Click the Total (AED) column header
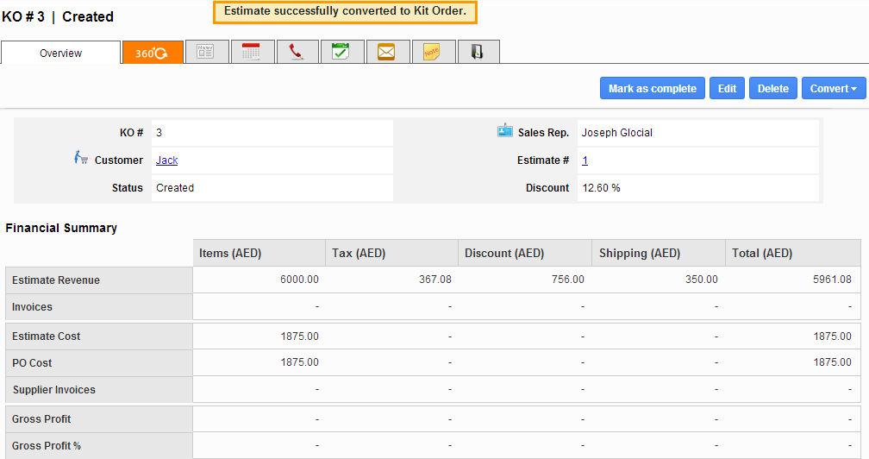 point(762,254)
